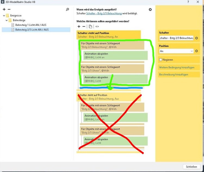The width and height of the screenshot is (204, 172).
Task: Toggle the Negieren checkbox
Action: tap(160, 60)
